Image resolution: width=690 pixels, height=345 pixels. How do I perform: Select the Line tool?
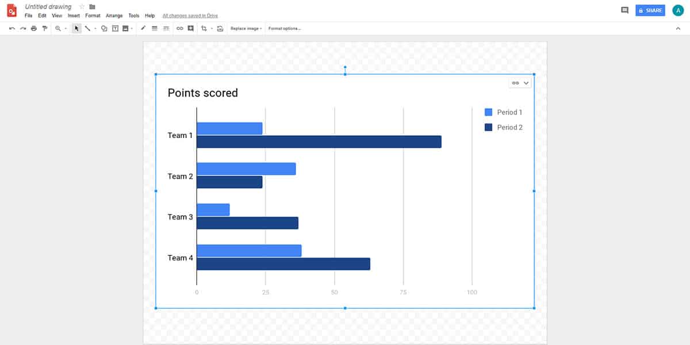(88, 28)
